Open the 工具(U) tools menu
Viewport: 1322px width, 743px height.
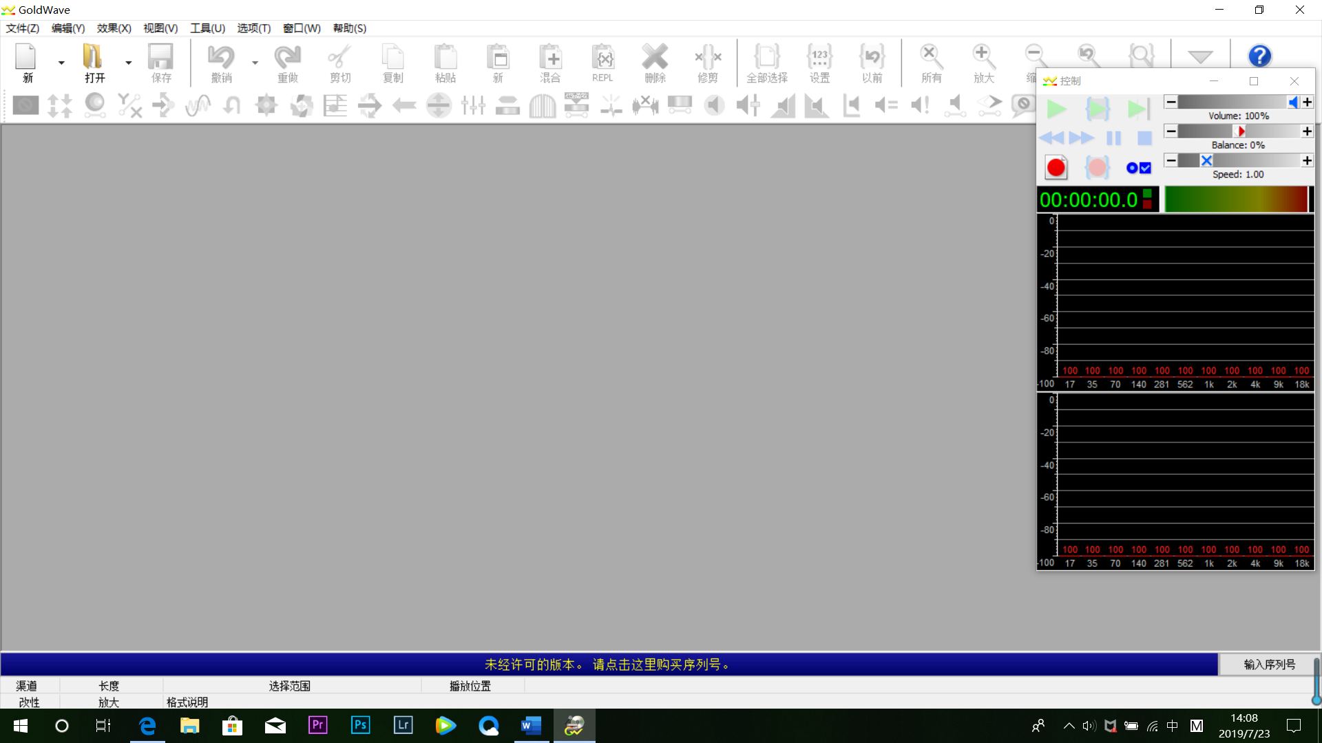[207, 28]
